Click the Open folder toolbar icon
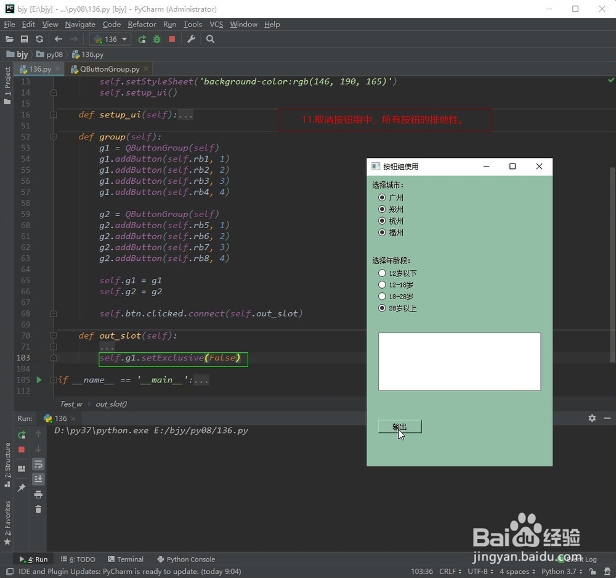This screenshot has height=578, width=616. (x=9, y=39)
